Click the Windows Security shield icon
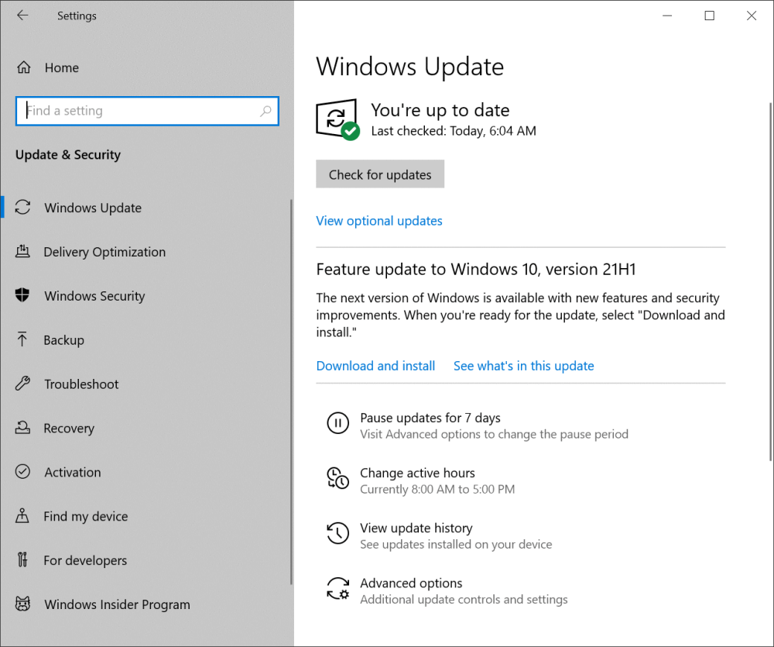 click(x=22, y=295)
